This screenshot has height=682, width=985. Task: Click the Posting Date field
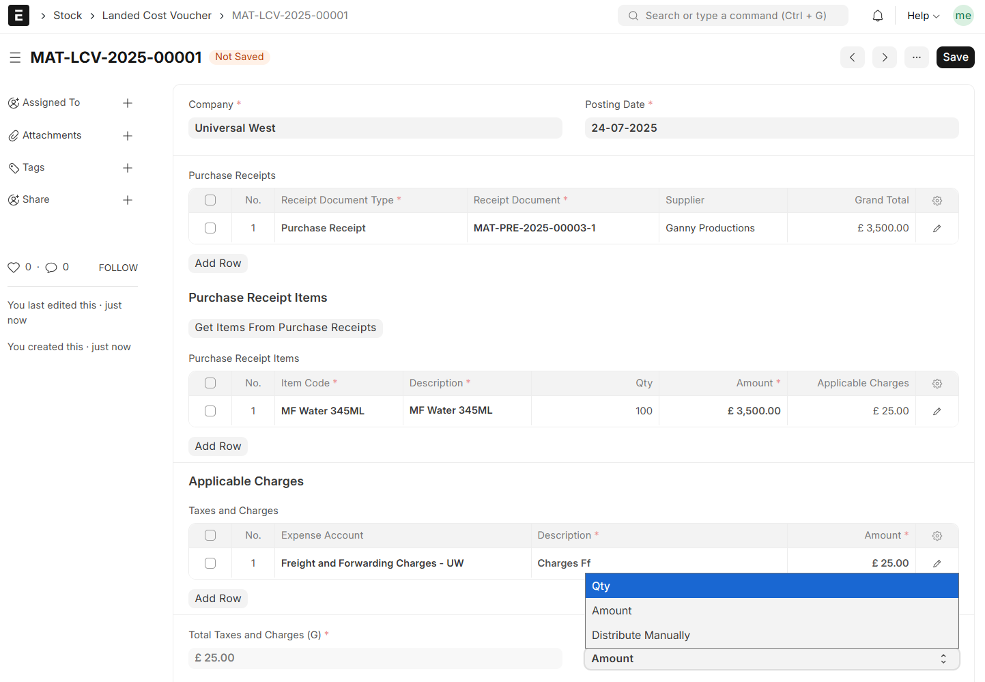tap(771, 128)
